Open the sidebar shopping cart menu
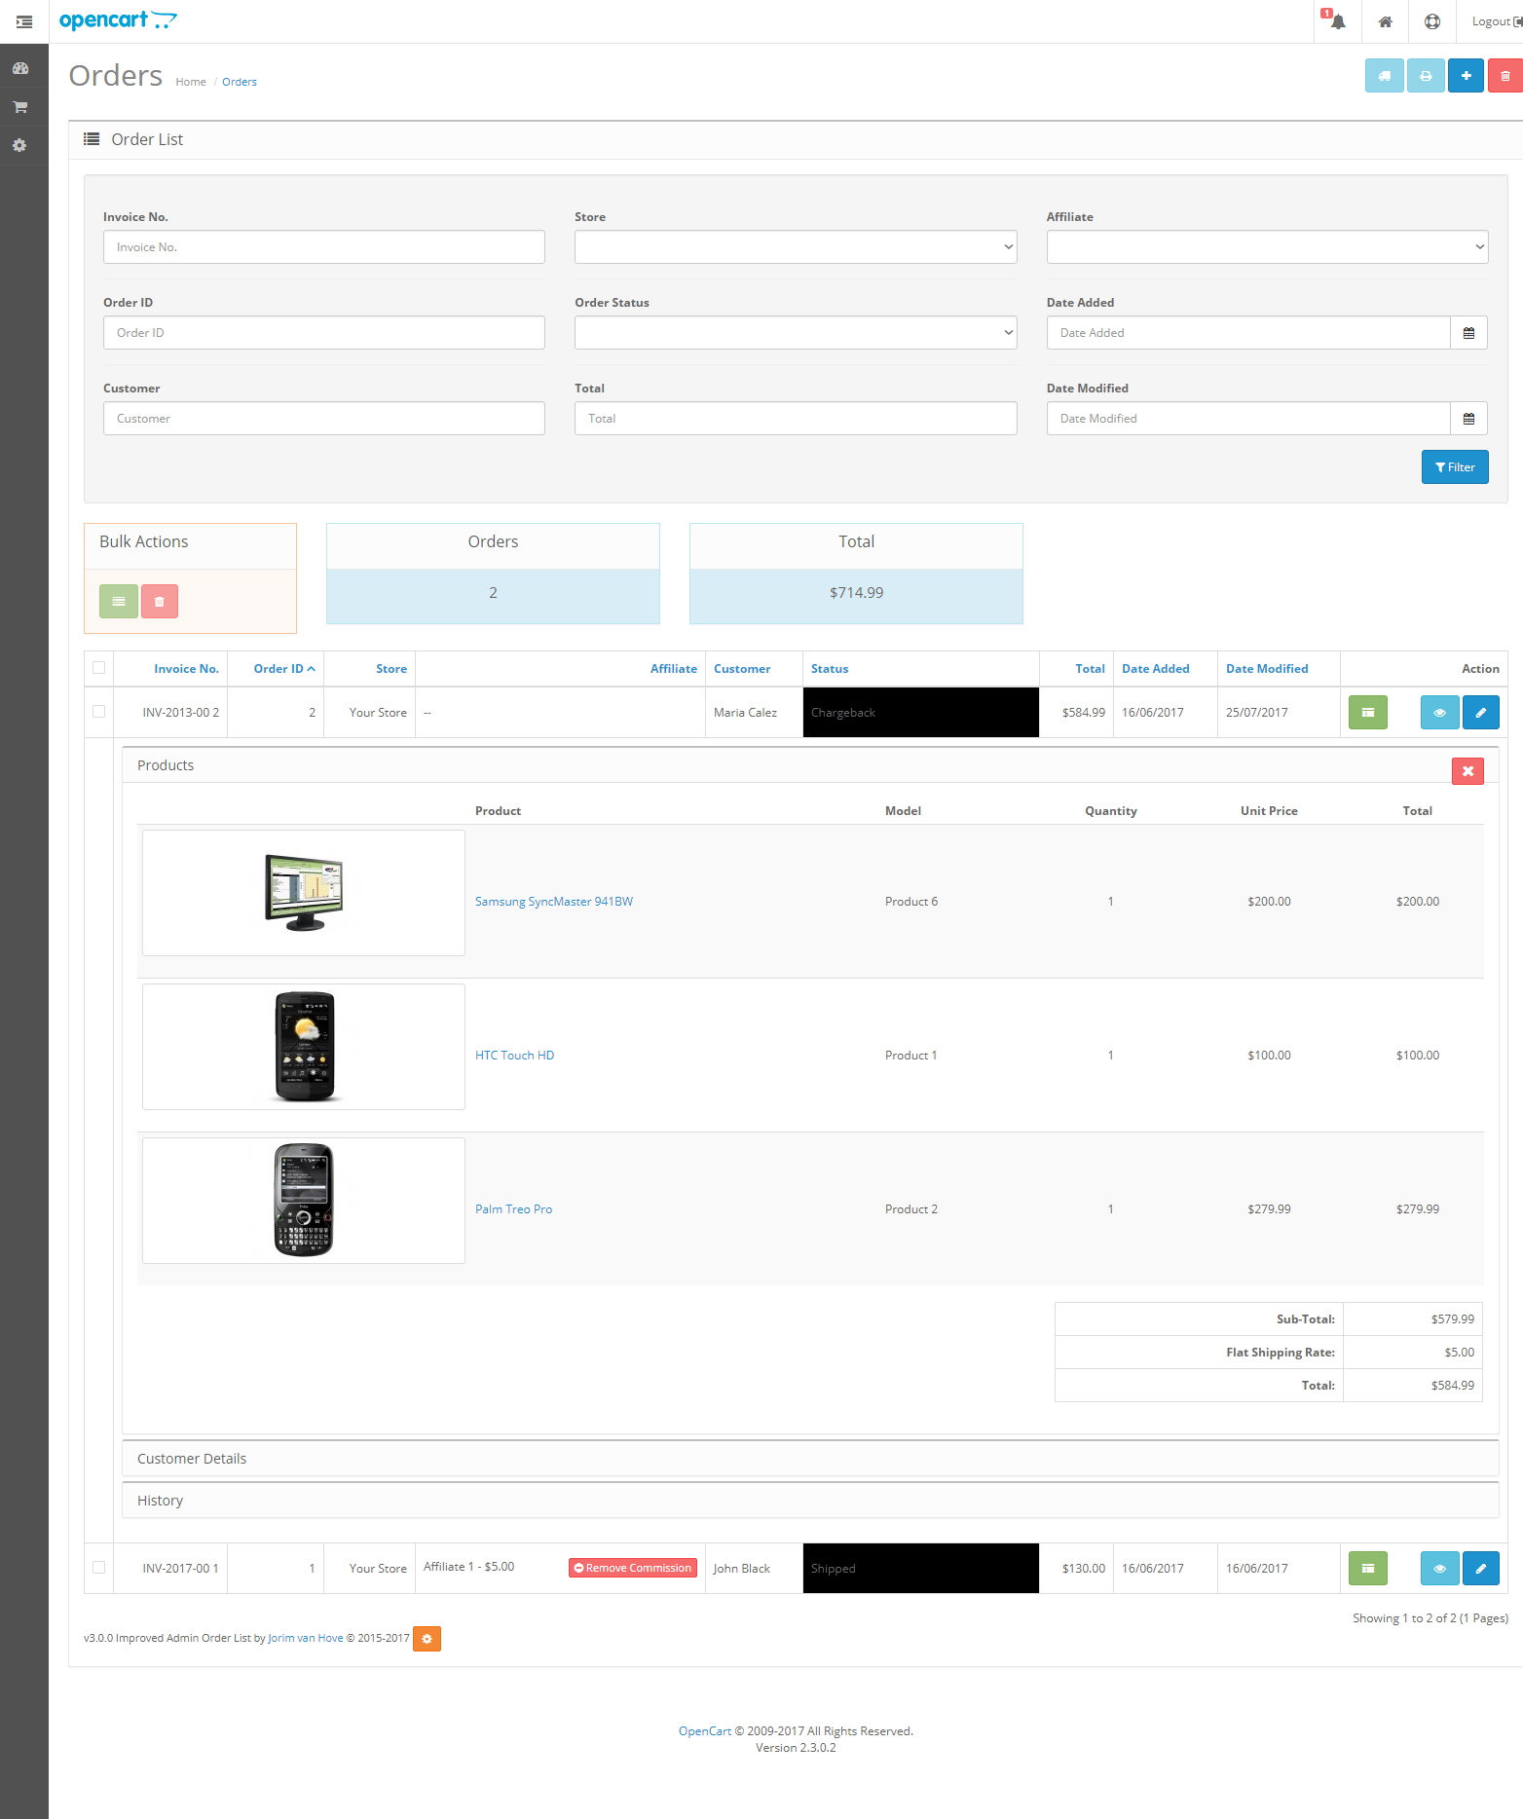This screenshot has width=1523, height=1819. pyautogui.click(x=20, y=107)
